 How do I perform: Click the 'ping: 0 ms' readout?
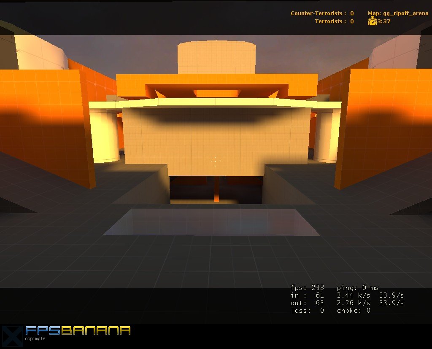click(358, 287)
